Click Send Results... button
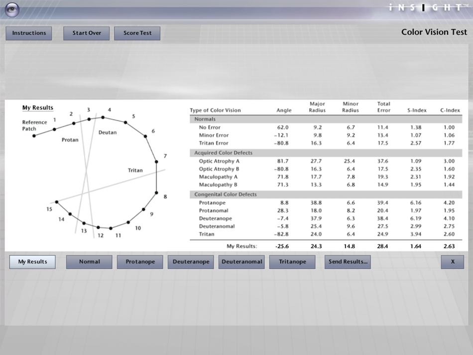Image resolution: width=473 pixels, height=355 pixels. click(x=348, y=262)
